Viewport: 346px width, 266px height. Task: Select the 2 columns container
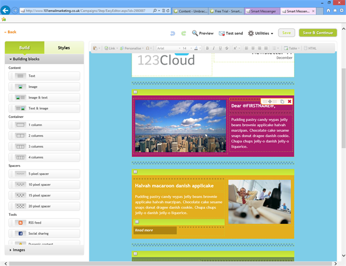click(44, 136)
